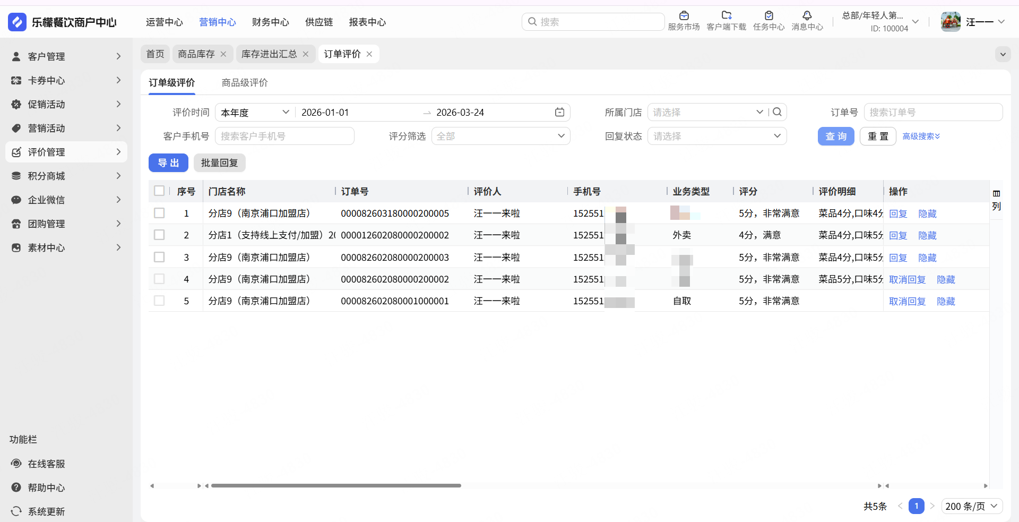Click the 查询 search button
1019x522 pixels.
pyautogui.click(x=835, y=136)
